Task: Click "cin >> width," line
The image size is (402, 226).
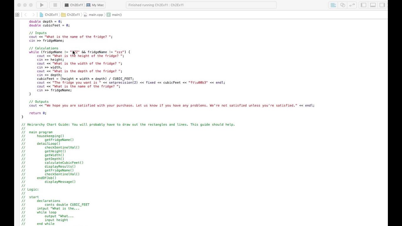Action: 49,67
